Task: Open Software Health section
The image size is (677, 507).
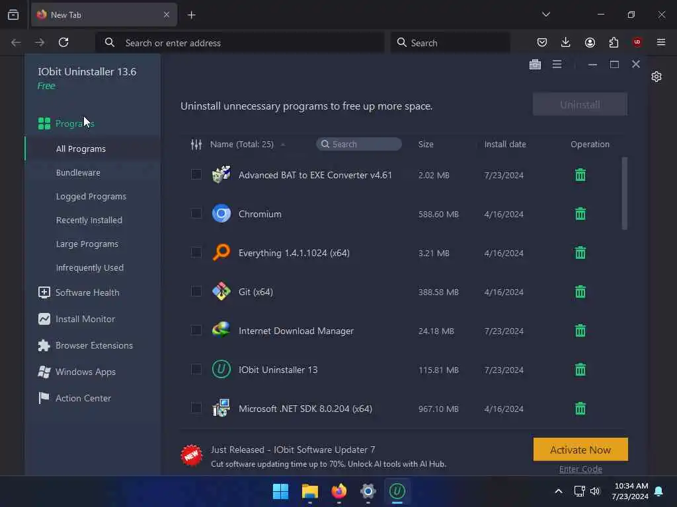Action: 79,292
